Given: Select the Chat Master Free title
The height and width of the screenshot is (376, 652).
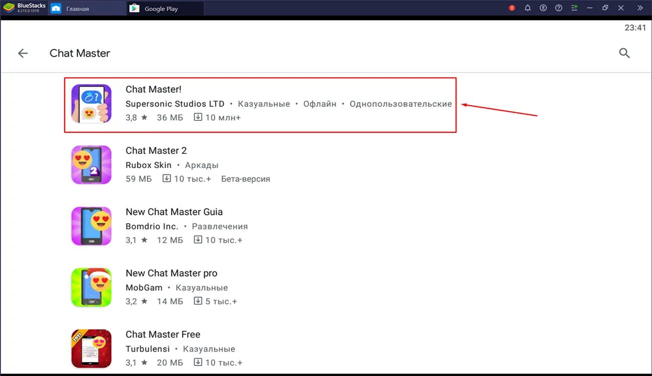Looking at the screenshot, I should tap(163, 334).
